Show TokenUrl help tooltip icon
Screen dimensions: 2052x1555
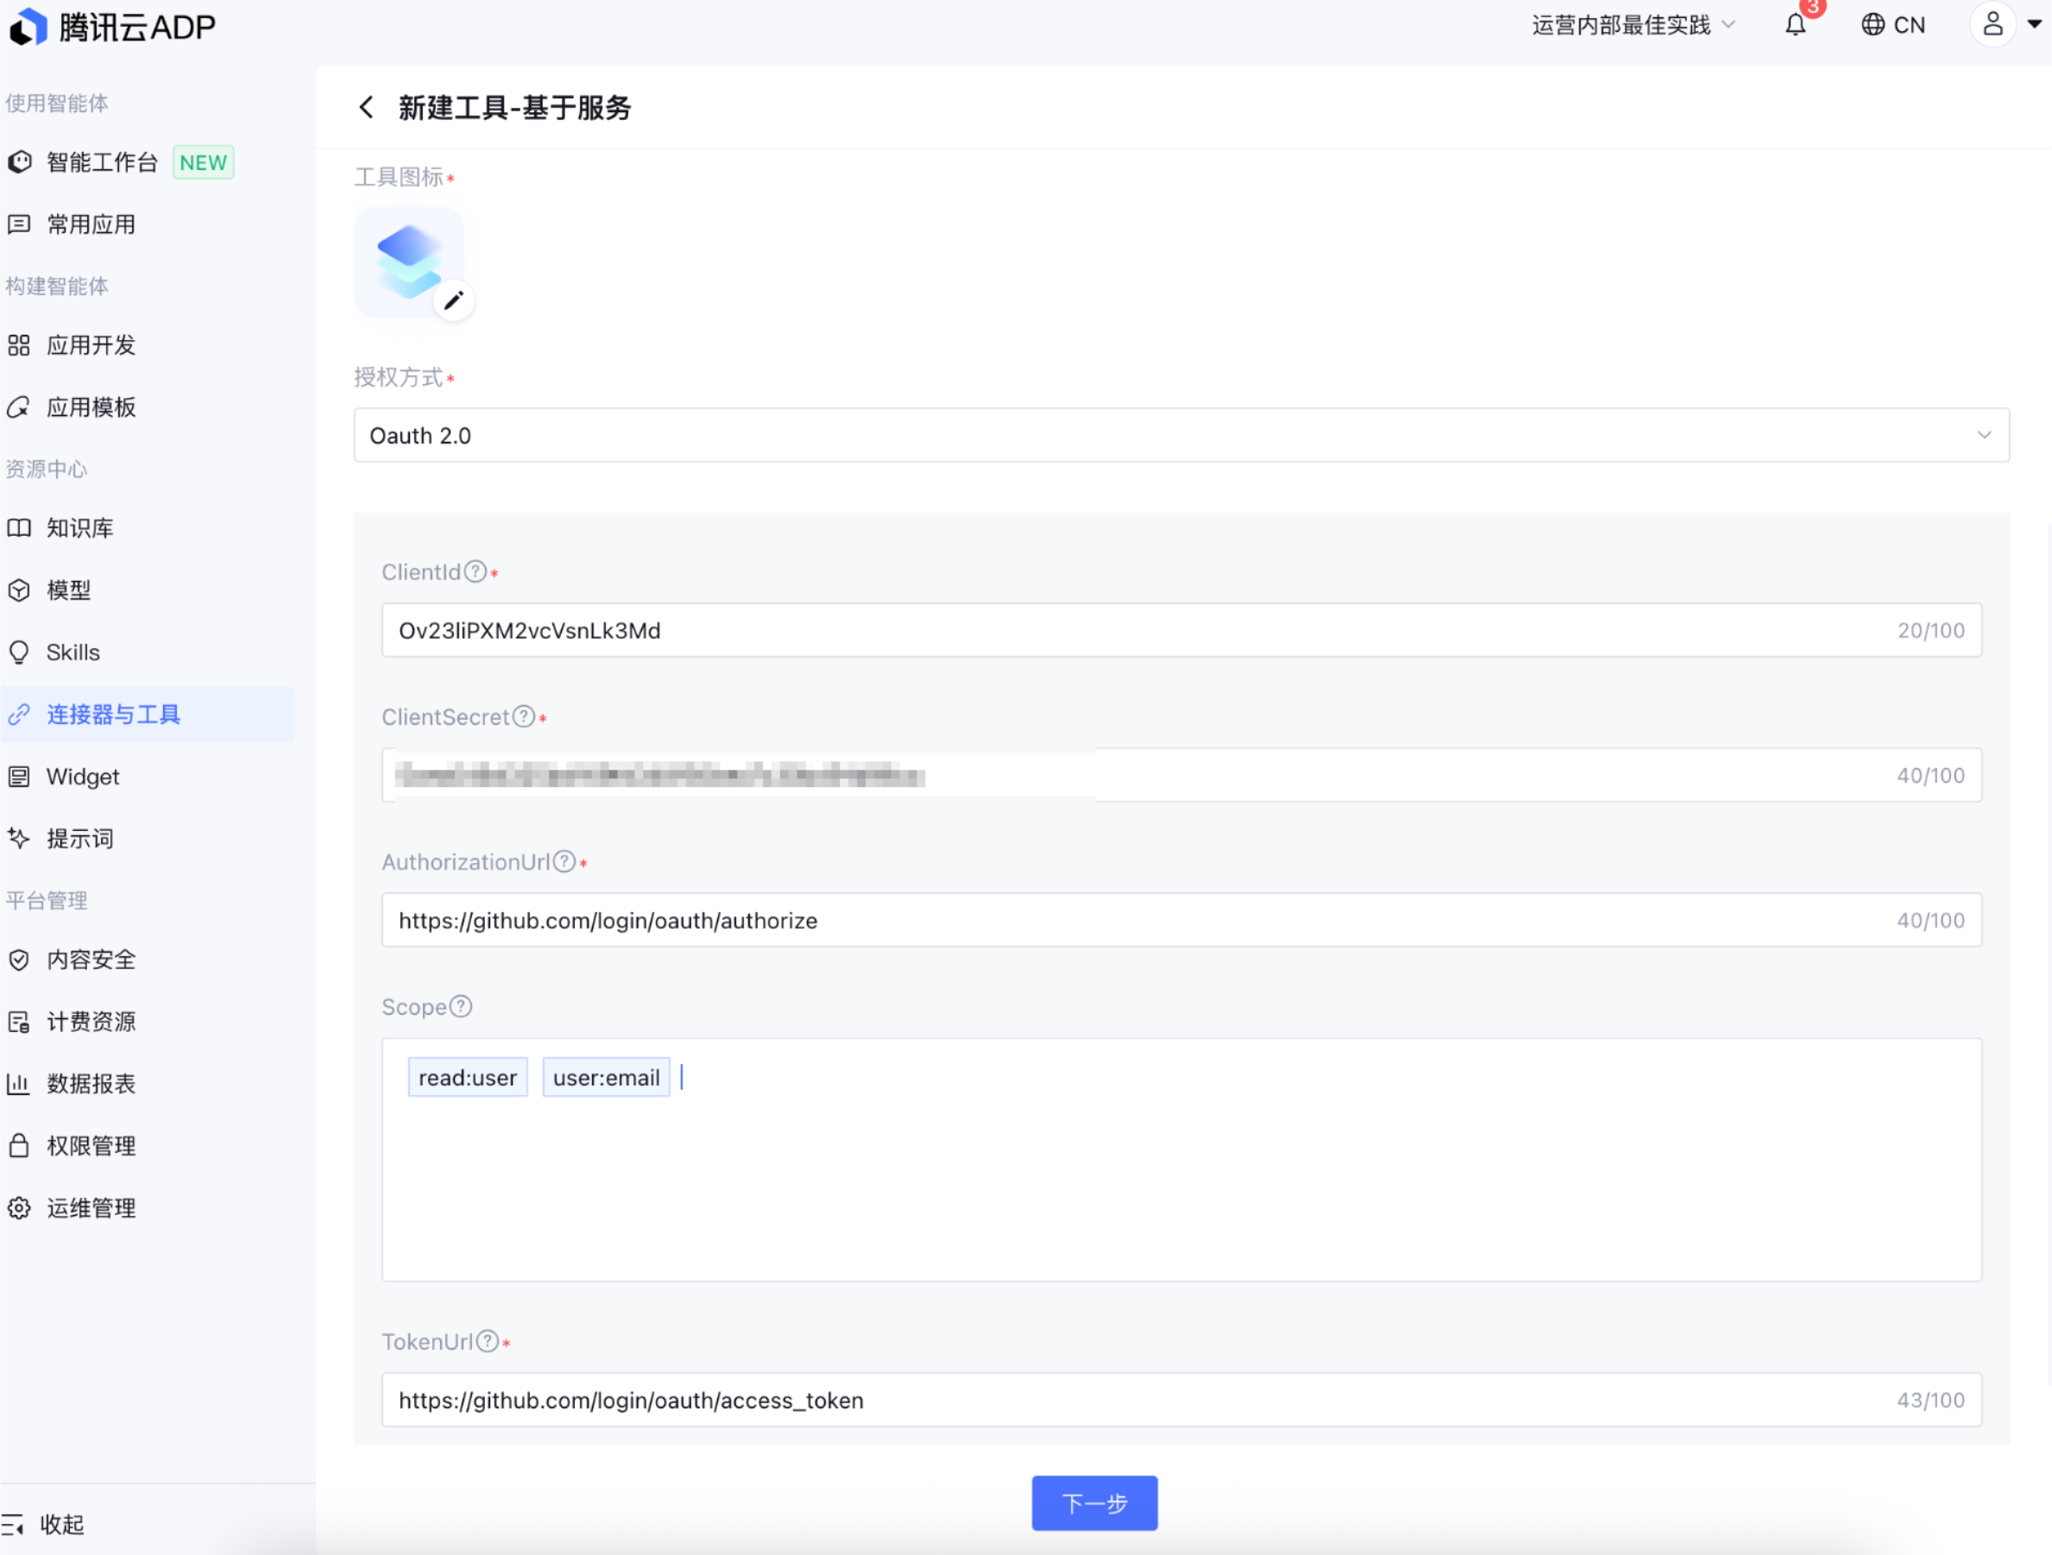pyautogui.click(x=488, y=1342)
